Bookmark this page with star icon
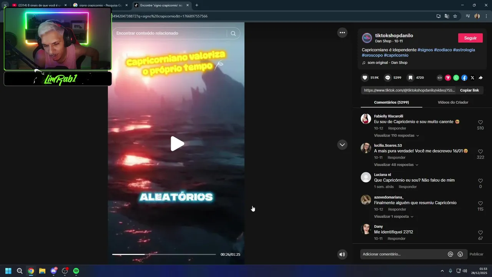This screenshot has height=277, width=492. [x=455, y=16]
